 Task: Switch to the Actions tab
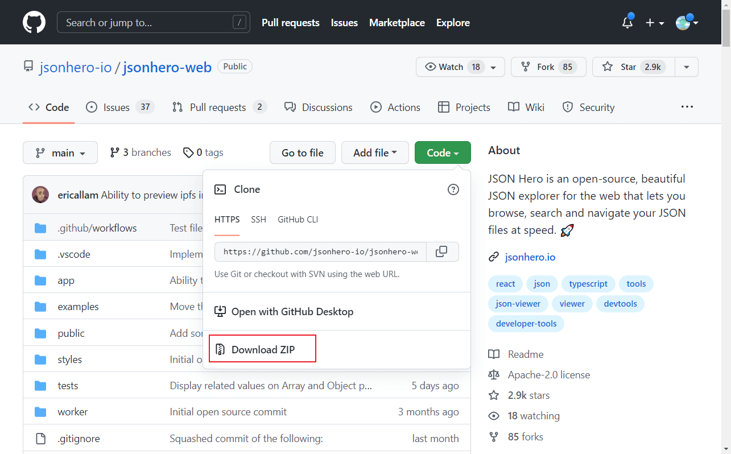click(x=395, y=107)
